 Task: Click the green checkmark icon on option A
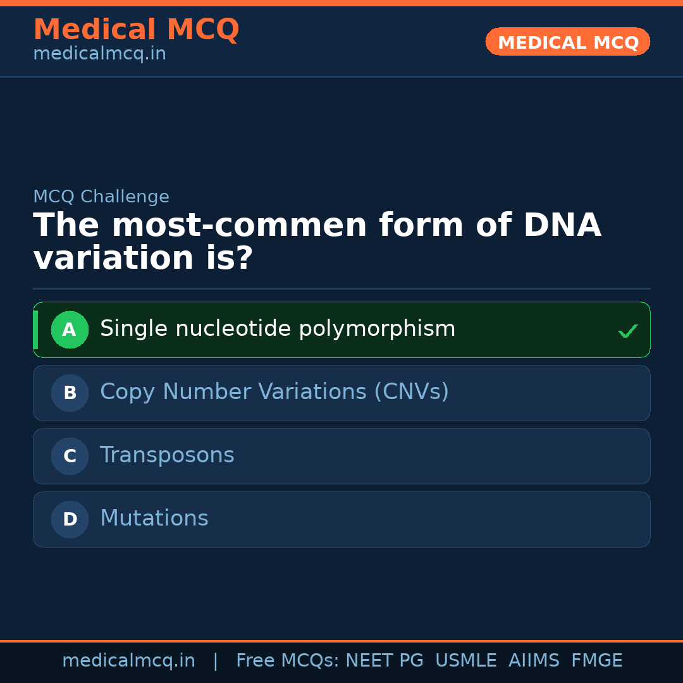[x=627, y=329]
